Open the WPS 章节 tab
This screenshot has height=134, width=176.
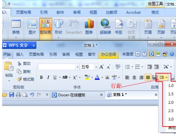coord(92,54)
